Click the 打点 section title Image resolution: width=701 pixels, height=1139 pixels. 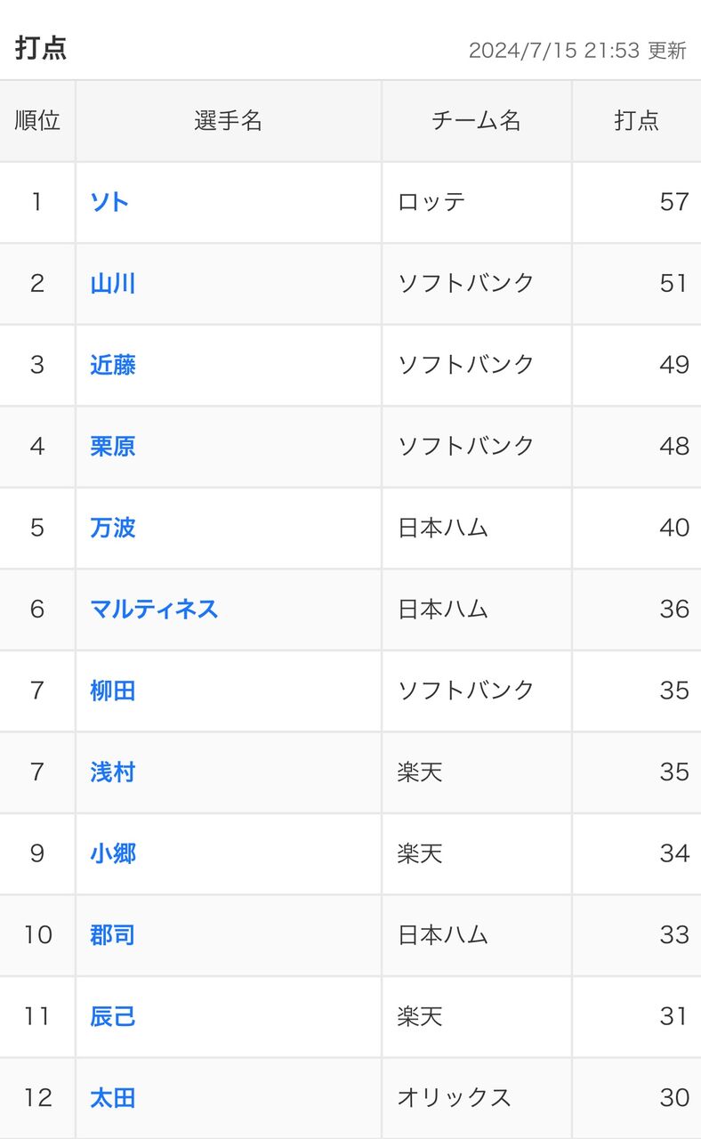coord(41,48)
